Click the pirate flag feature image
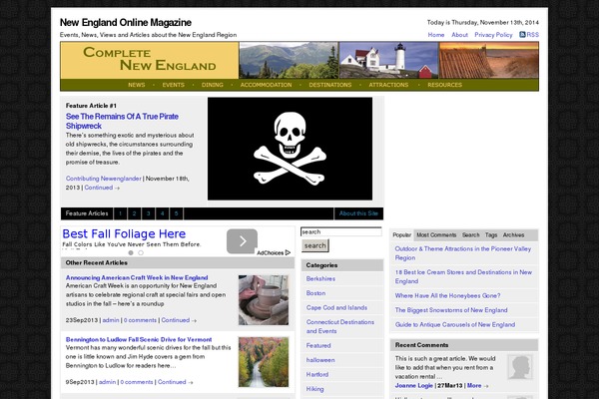 click(290, 149)
